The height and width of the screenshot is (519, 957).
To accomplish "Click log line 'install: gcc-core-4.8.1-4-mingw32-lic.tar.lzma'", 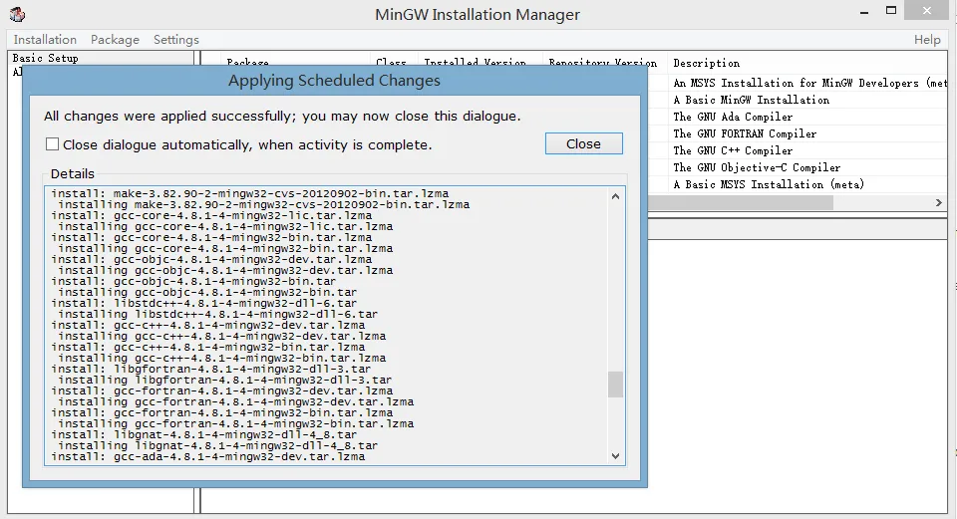I will click(211, 215).
